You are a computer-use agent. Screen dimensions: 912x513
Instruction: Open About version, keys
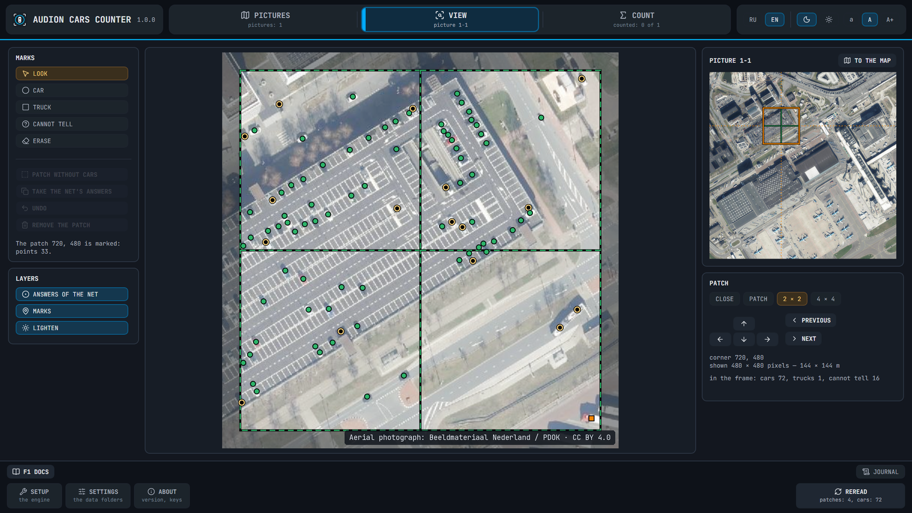[162, 495]
